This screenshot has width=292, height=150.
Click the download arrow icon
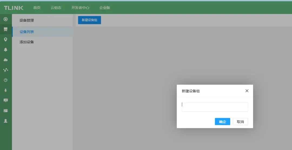point(6,90)
